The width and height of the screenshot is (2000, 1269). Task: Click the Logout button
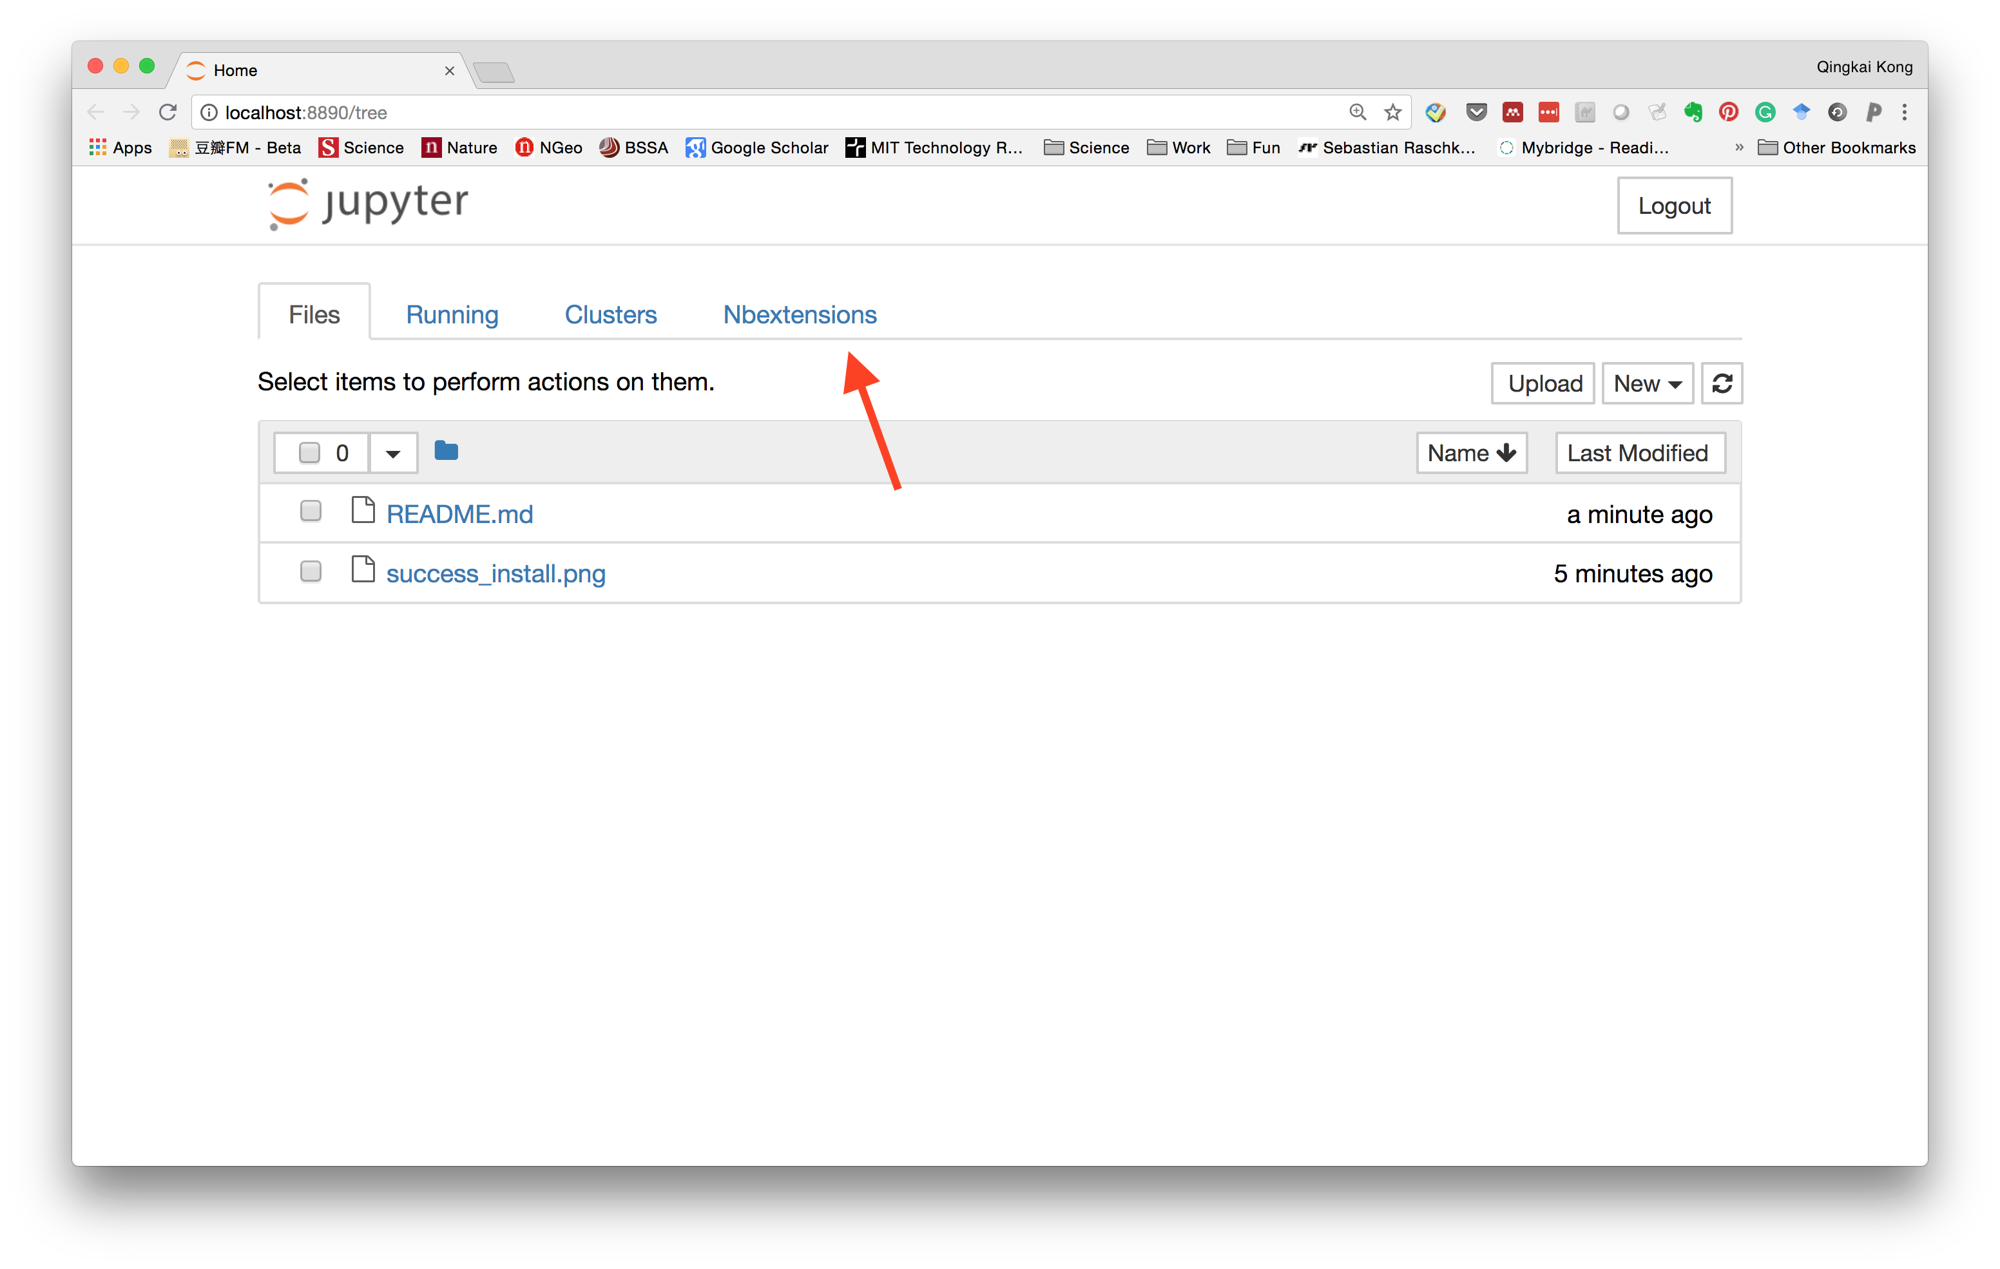coord(1673,206)
